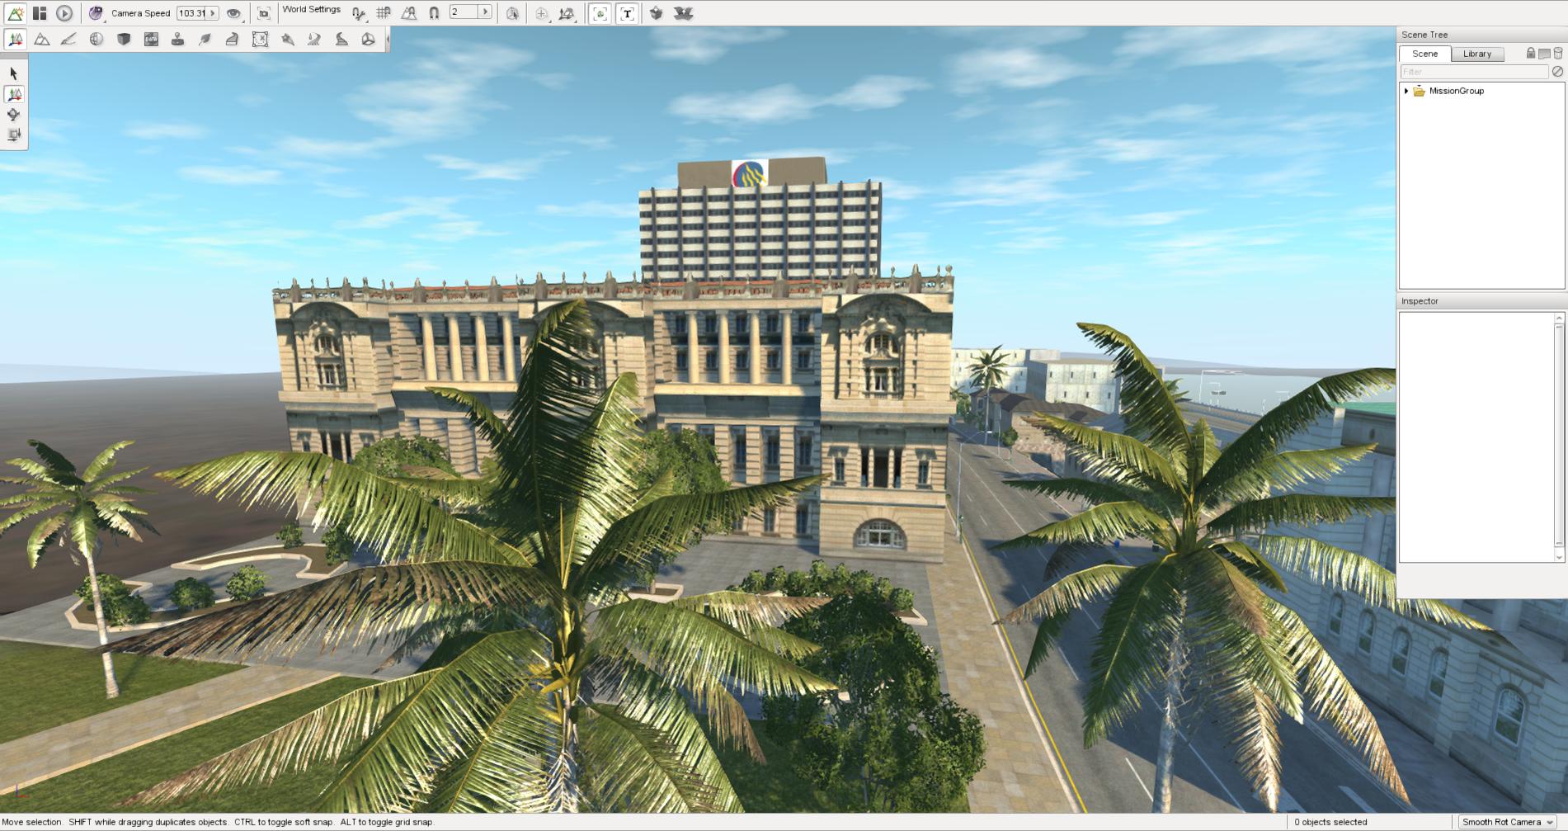Open the Mission Area Editor
Image resolution: width=1568 pixels, height=831 pixels.
coord(260,39)
